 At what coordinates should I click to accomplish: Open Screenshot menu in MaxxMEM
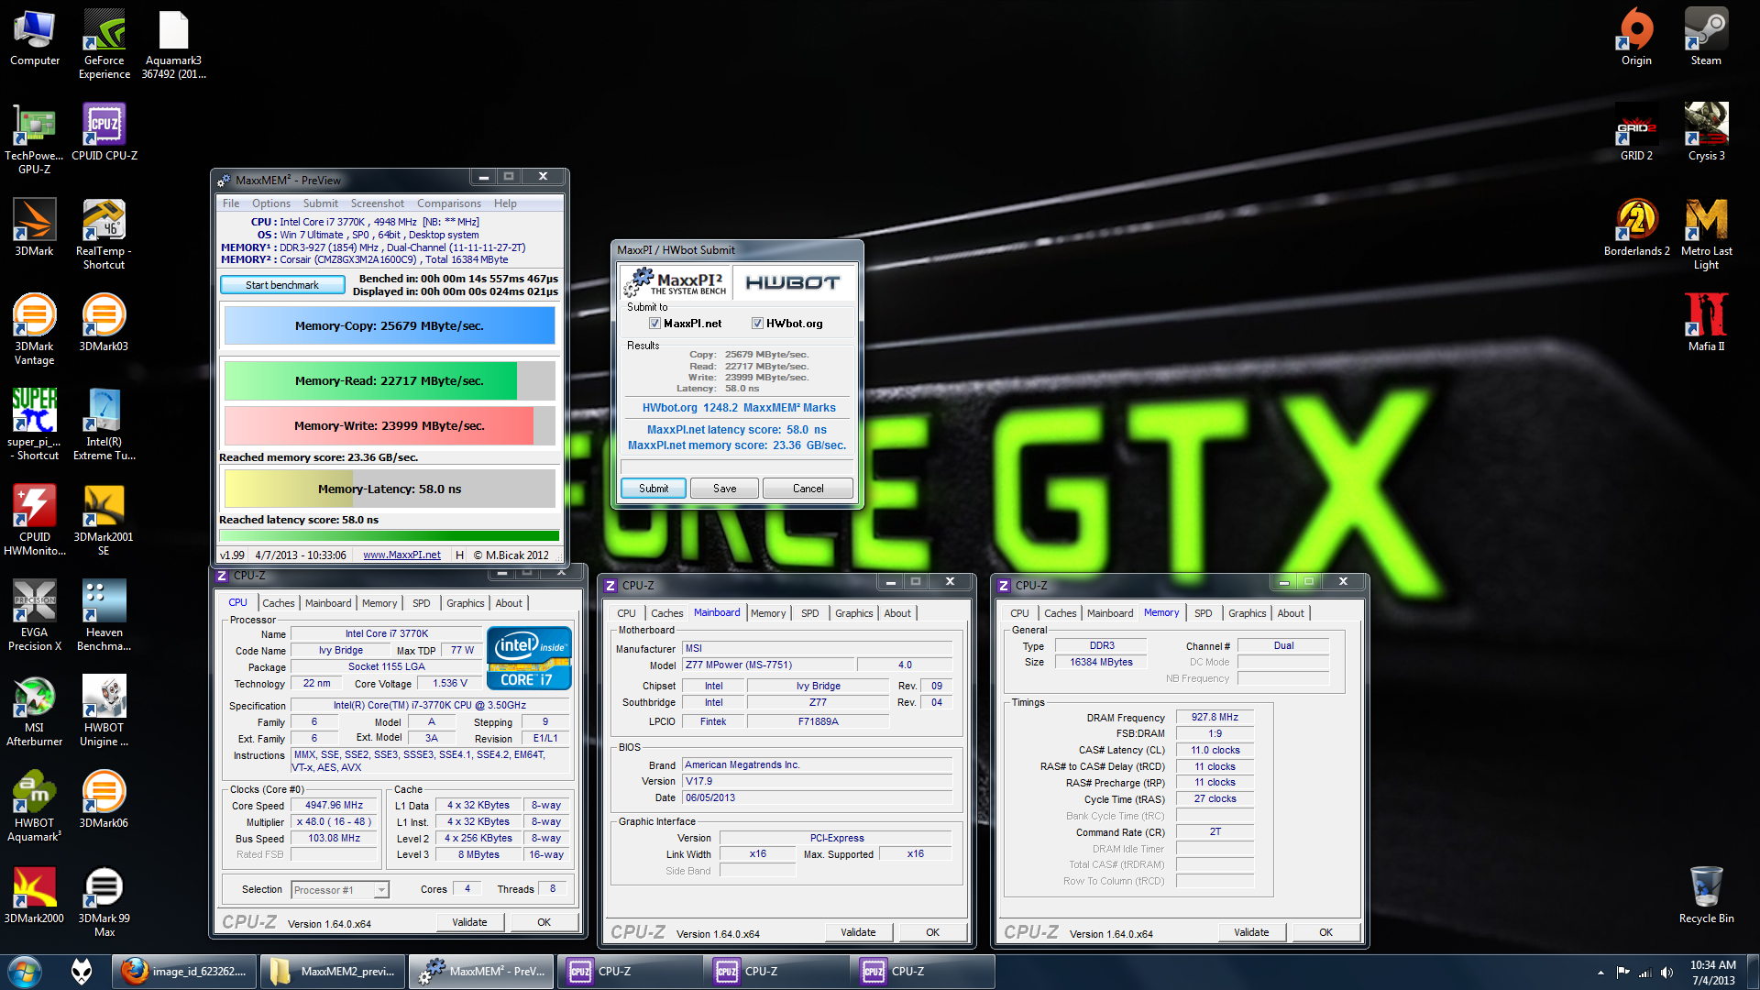pyautogui.click(x=377, y=203)
